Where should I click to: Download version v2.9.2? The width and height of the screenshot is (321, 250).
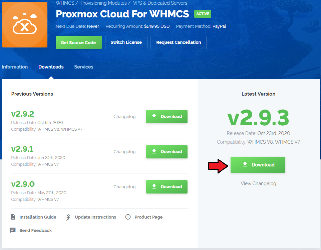[x=167, y=117]
